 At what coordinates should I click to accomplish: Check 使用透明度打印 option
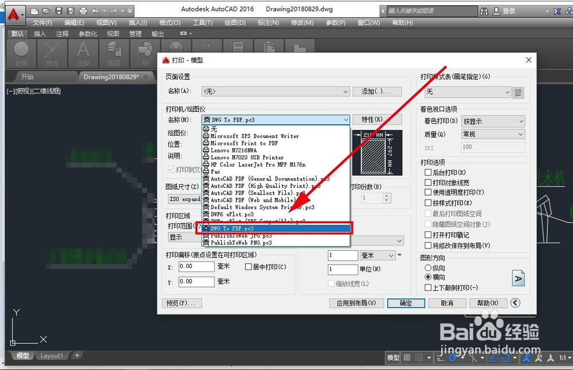point(428,192)
